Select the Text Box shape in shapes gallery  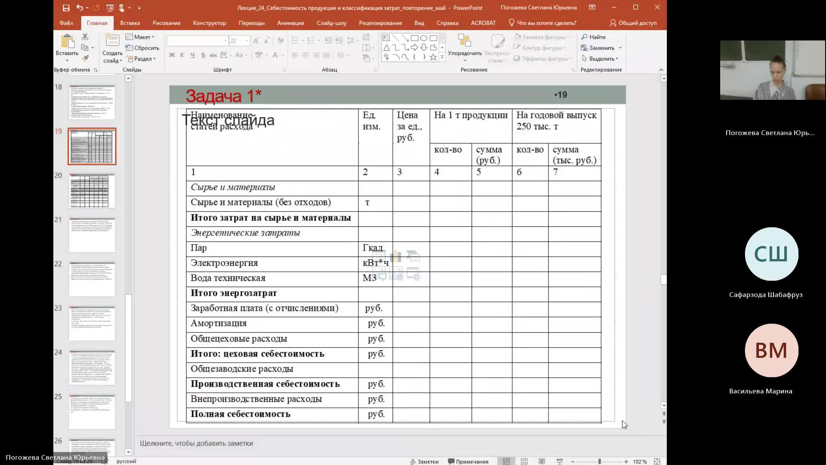386,38
